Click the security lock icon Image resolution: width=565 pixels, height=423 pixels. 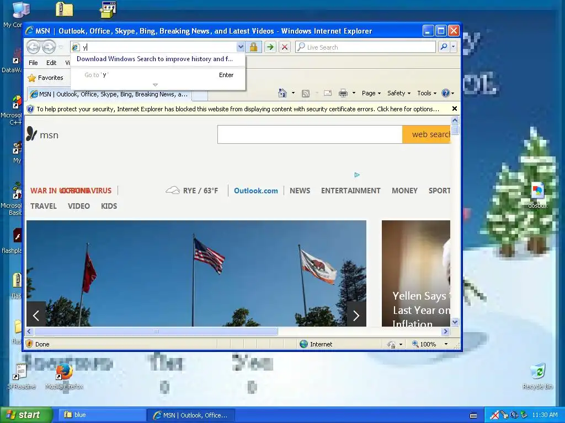tap(253, 47)
